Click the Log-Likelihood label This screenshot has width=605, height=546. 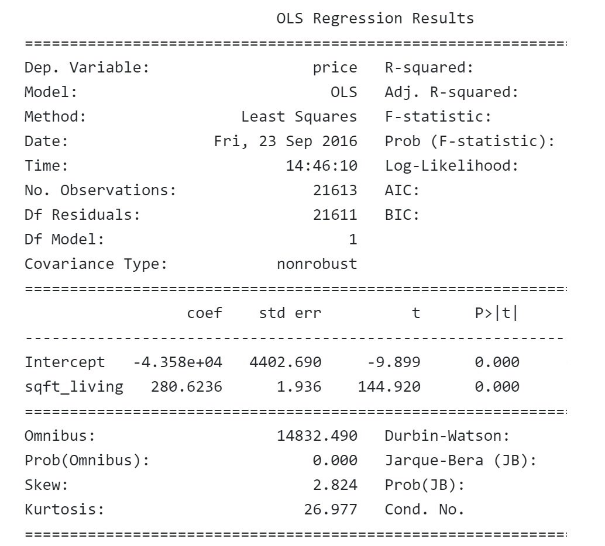[452, 166]
